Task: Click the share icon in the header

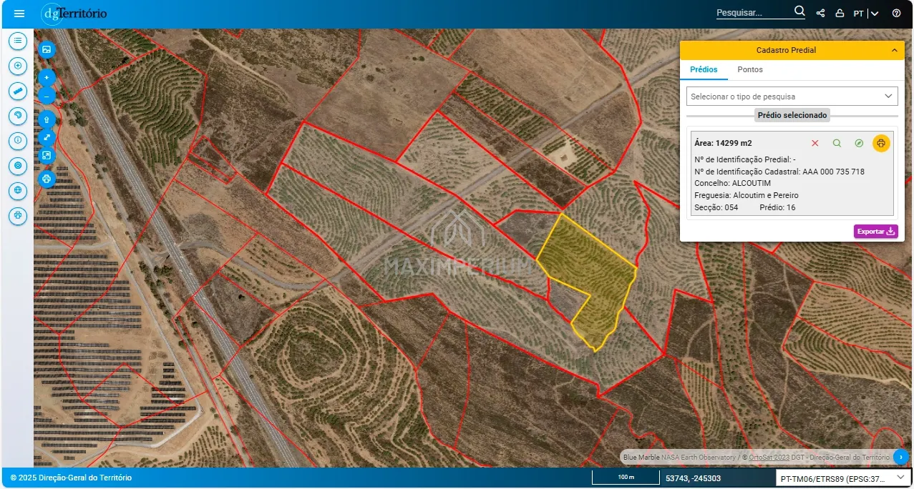Action: (x=820, y=14)
